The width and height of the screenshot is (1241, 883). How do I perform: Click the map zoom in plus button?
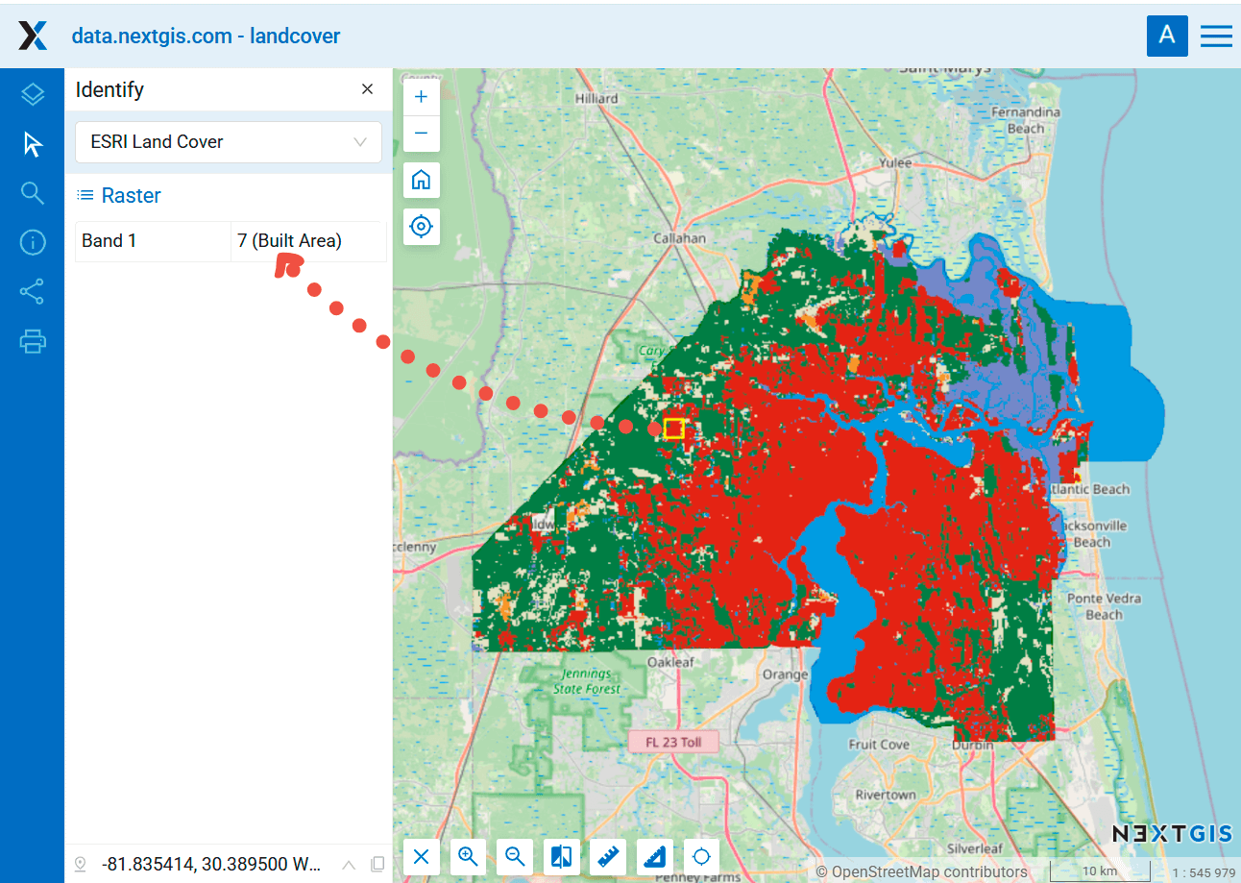coord(421,97)
